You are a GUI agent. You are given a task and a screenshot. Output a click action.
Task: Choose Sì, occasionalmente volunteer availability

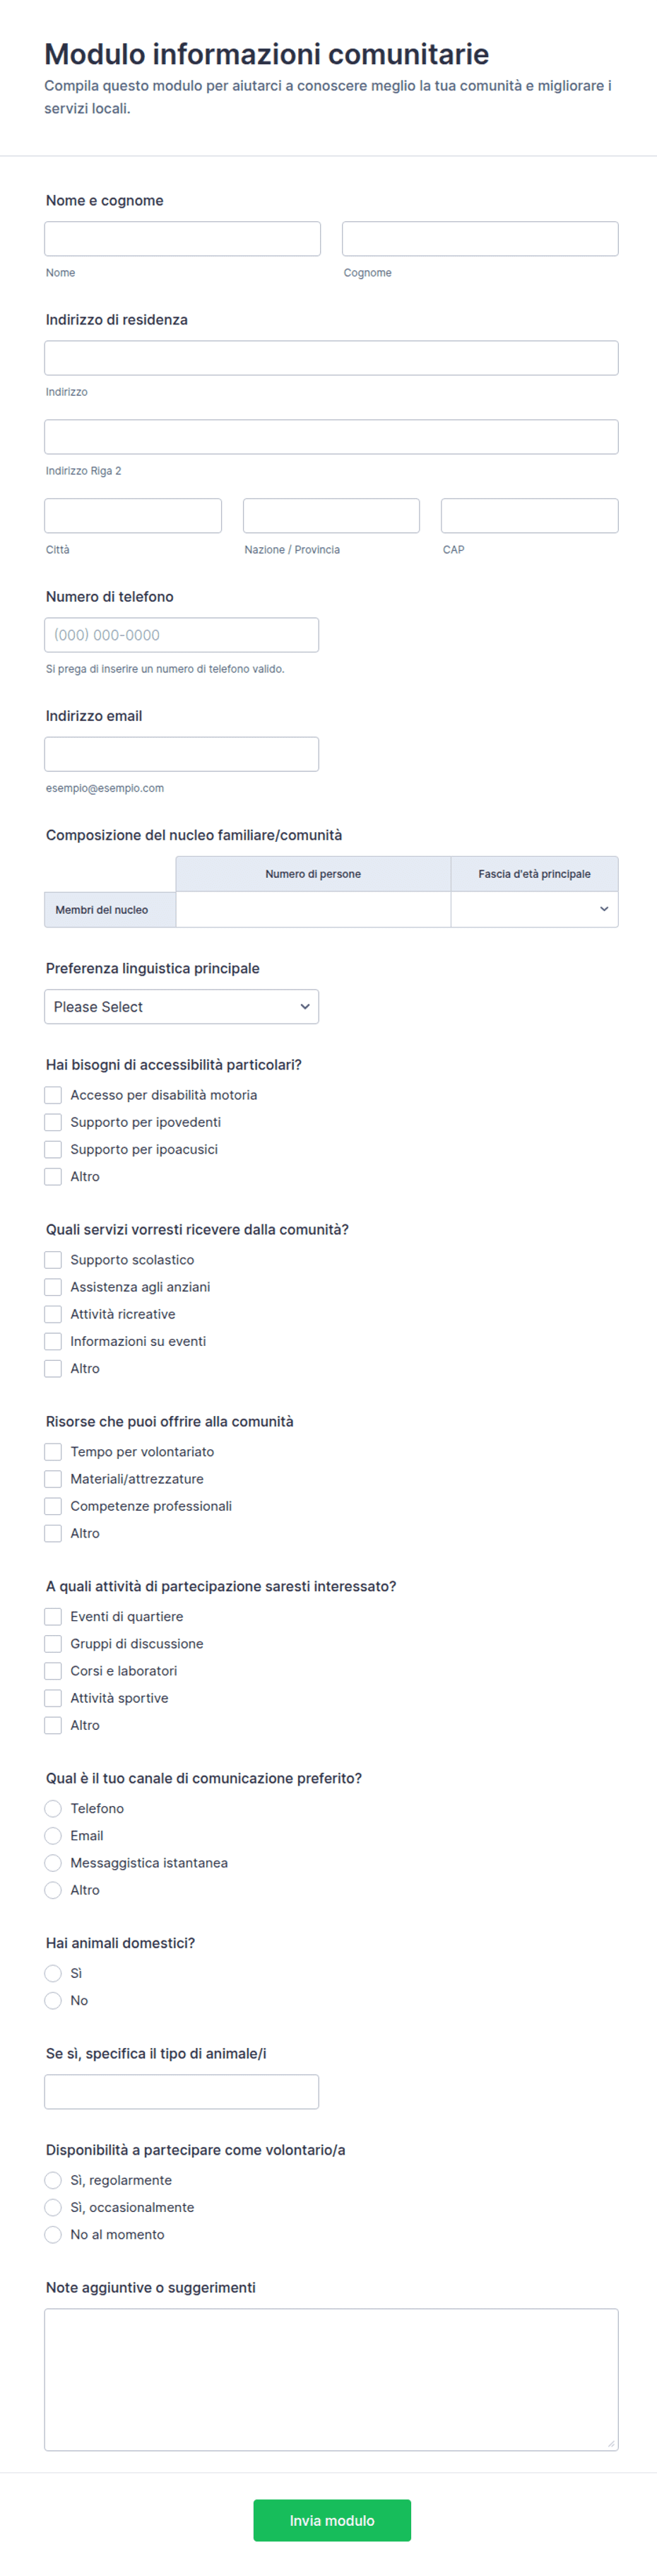(x=53, y=2207)
